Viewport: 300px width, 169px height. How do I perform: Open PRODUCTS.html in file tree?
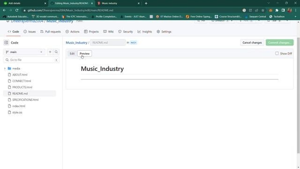coord(22,87)
